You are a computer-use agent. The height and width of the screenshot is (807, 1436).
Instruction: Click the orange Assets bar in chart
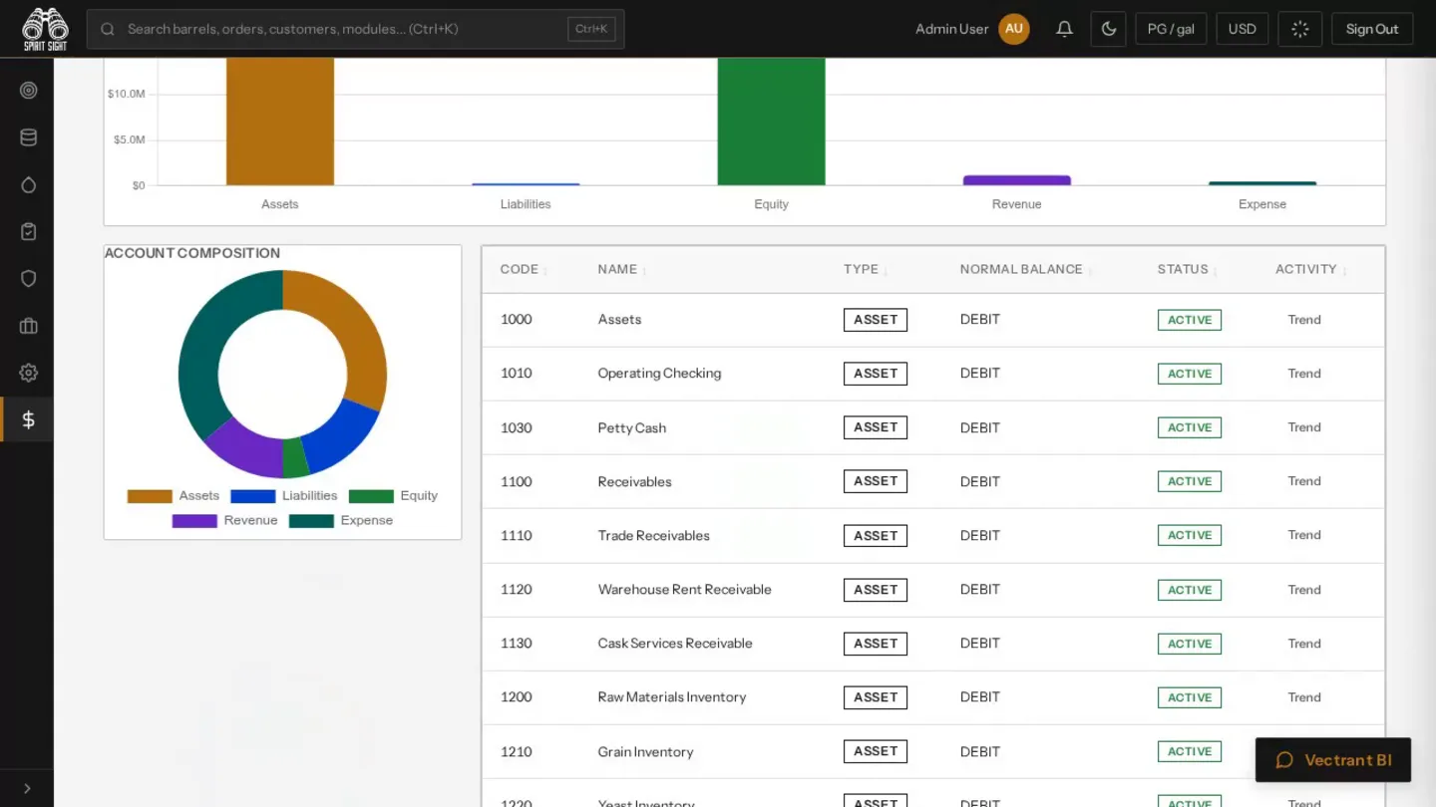pyautogui.click(x=280, y=122)
